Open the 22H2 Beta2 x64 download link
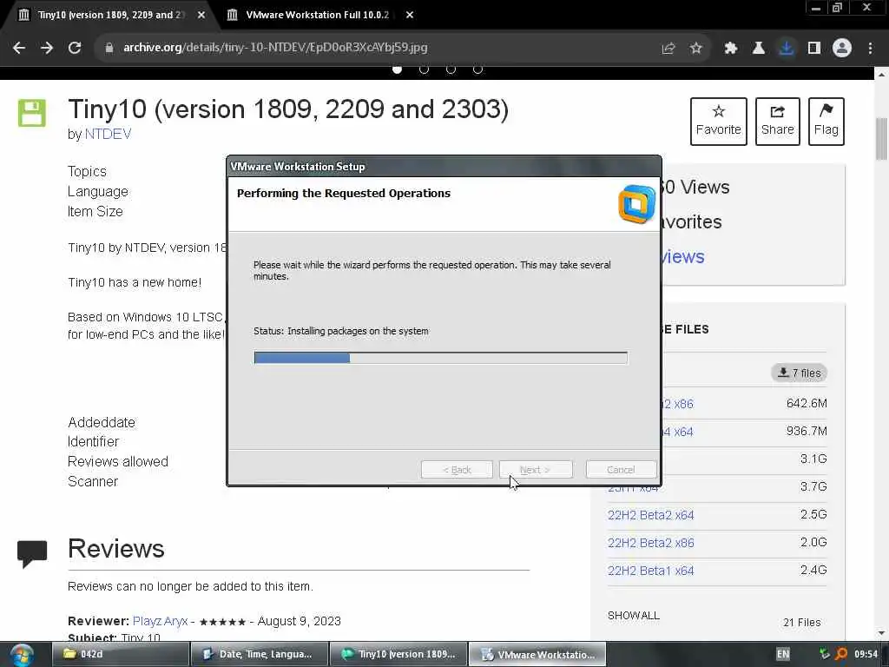Image resolution: width=889 pixels, height=667 pixels. [x=651, y=515]
